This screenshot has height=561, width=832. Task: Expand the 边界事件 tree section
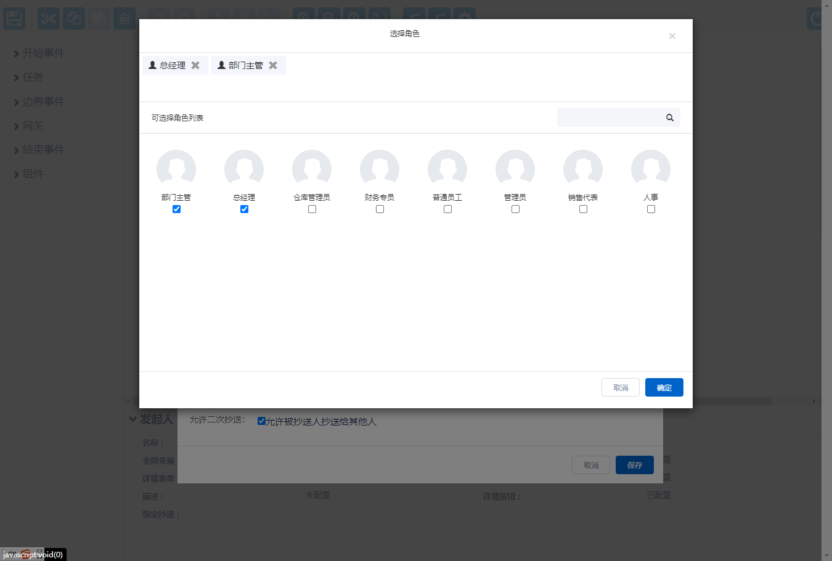point(39,102)
